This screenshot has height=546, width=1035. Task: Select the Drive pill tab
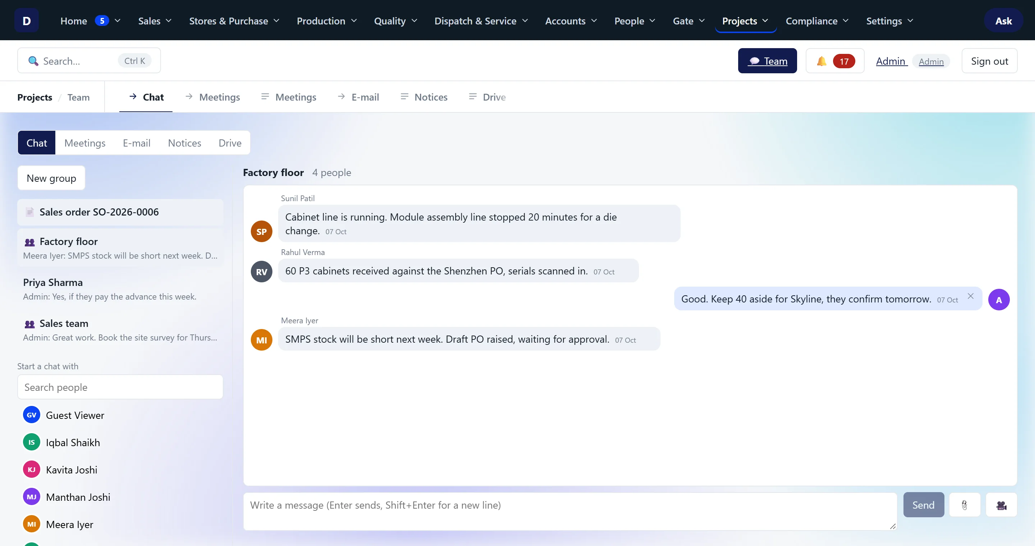point(230,143)
